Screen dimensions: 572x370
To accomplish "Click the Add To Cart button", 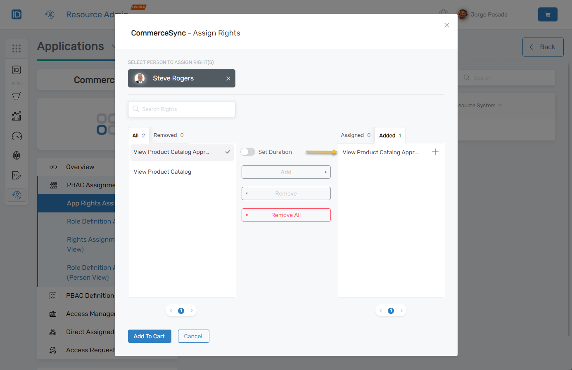I will tap(149, 336).
